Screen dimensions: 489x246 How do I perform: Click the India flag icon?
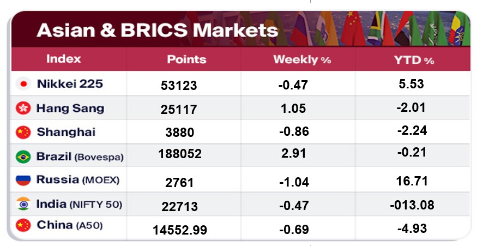coord(23,205)
